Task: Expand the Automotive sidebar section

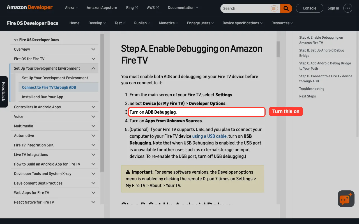Action: (x=54, y=136)
